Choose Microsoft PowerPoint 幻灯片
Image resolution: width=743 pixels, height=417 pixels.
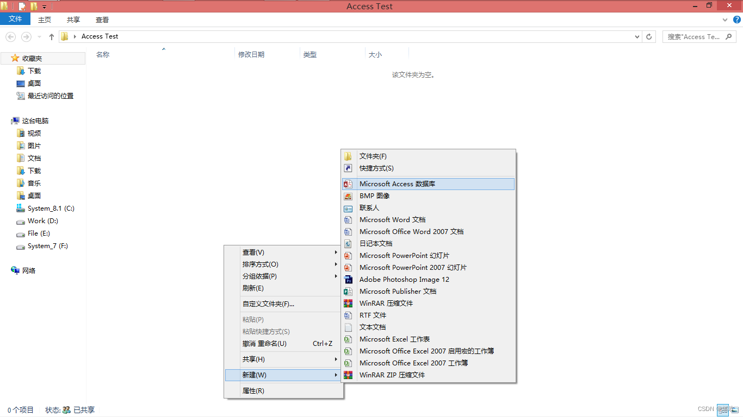click(x=428, y=256)
